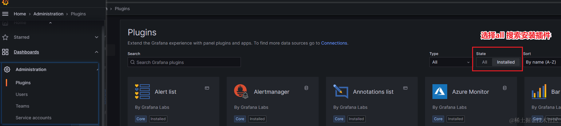Click panel type icon on Alert list card
561x126 pixels.
(x=207, y=88)
